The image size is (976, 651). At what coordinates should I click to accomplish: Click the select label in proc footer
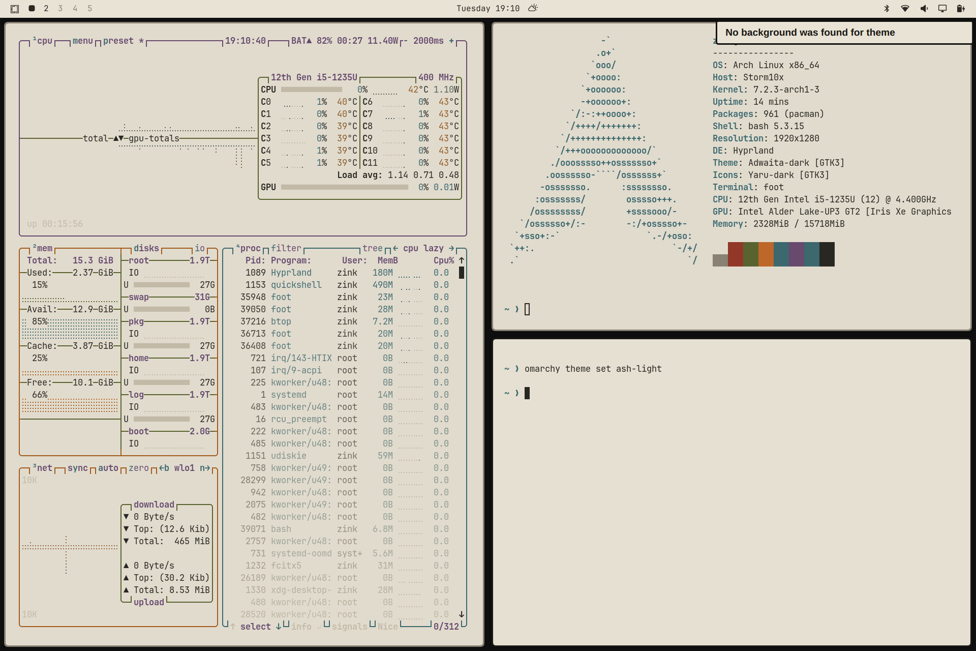pos(255,627)
